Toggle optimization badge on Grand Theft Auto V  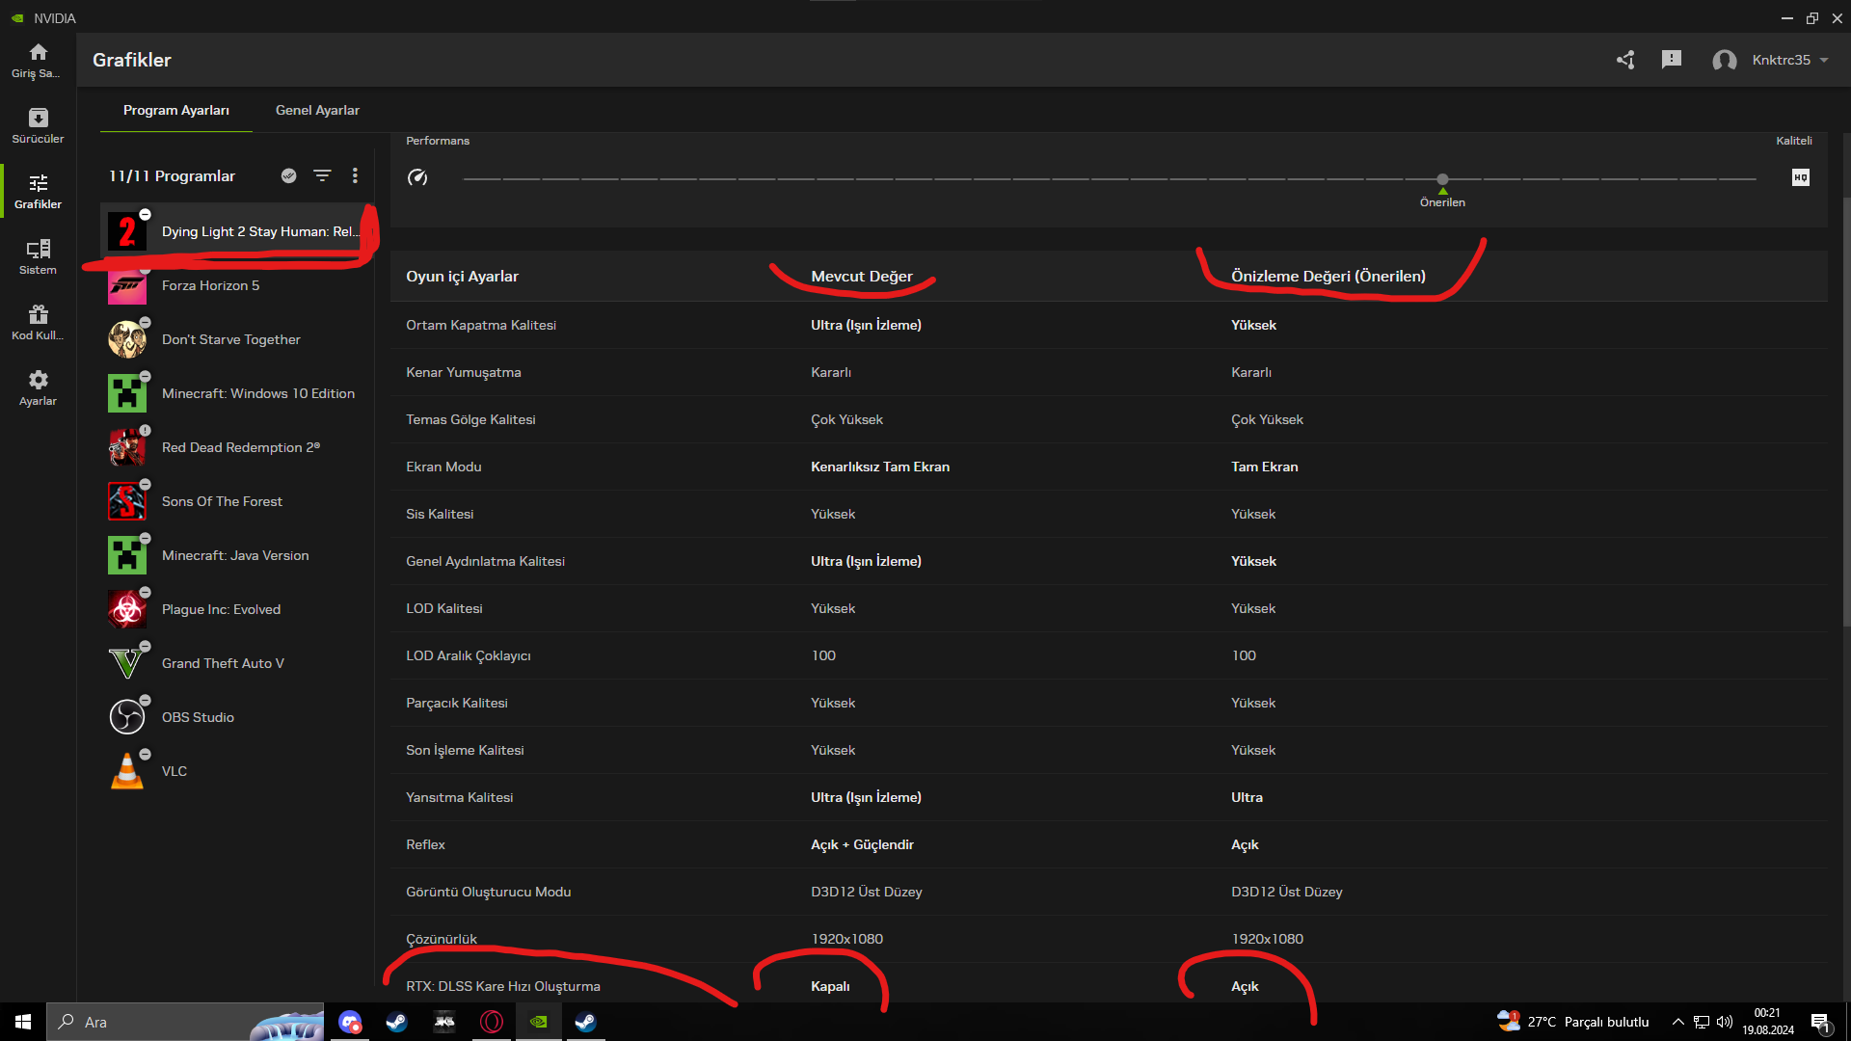145,647
